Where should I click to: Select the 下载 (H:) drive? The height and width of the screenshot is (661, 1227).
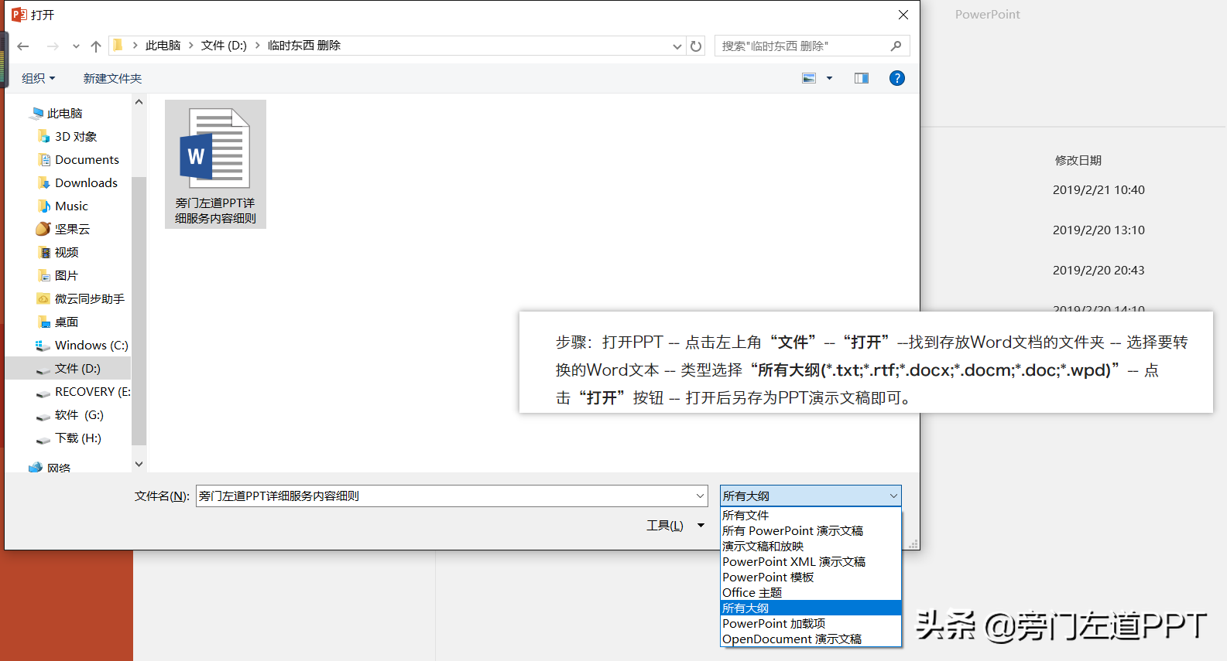tap(77, 438)
